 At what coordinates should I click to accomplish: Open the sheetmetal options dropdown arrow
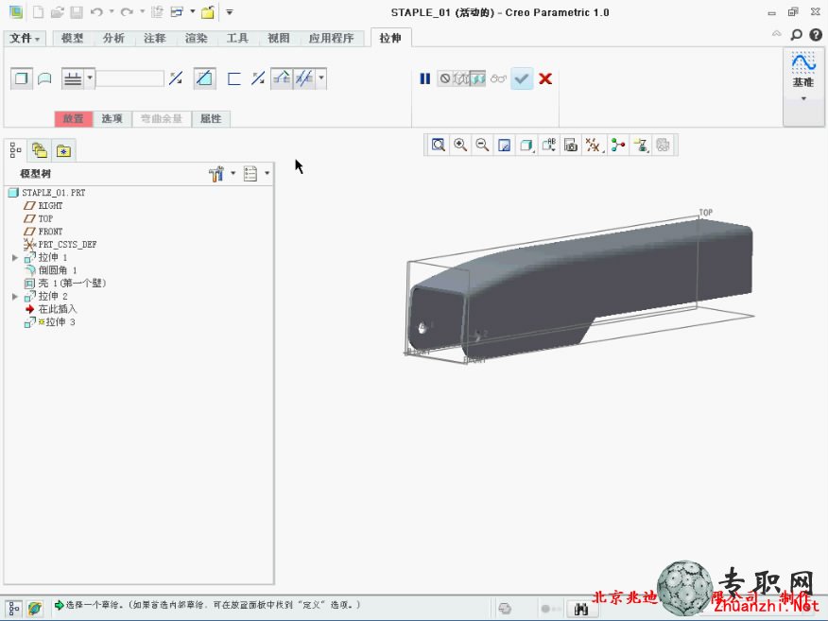click(321, 78)
